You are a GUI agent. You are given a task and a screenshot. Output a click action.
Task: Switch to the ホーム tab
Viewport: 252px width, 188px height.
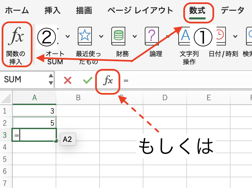pos(17,11)
